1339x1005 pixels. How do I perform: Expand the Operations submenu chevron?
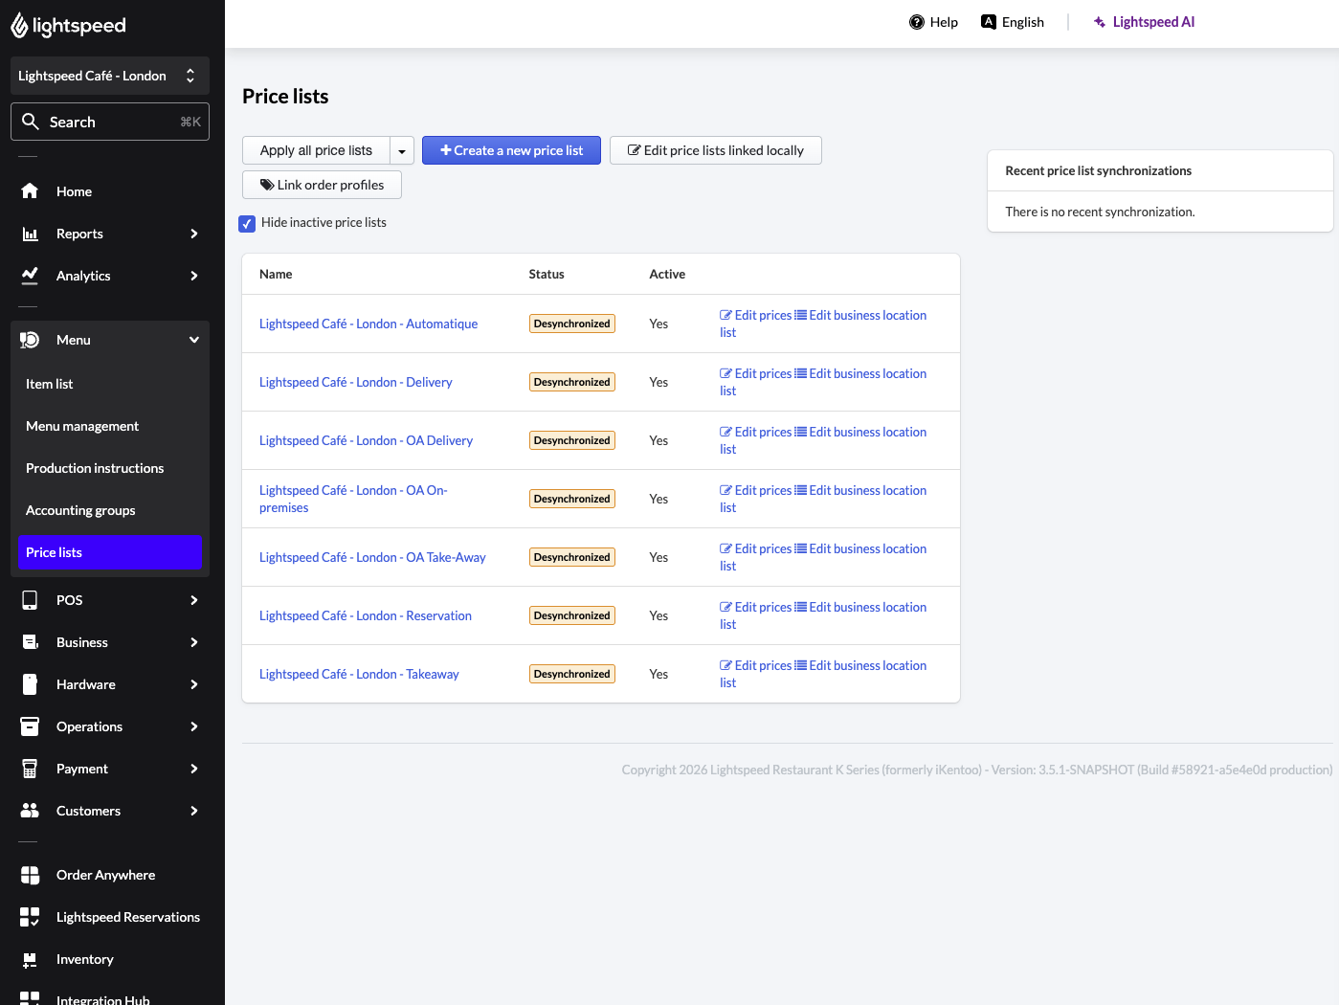194,726
